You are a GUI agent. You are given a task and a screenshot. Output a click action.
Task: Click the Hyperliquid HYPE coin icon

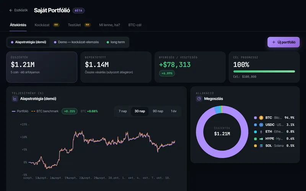pos(261,139)
